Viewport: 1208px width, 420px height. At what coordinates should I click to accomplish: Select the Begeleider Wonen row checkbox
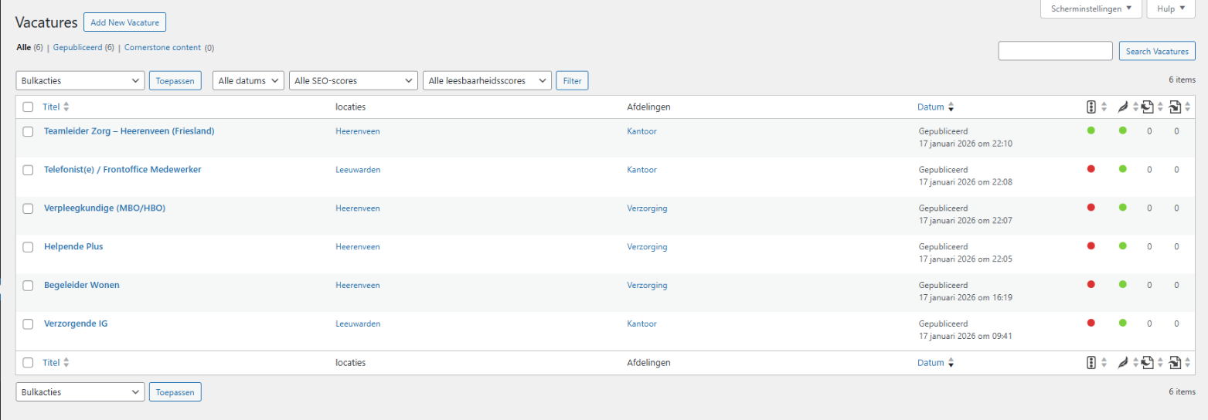coord(28,286)
